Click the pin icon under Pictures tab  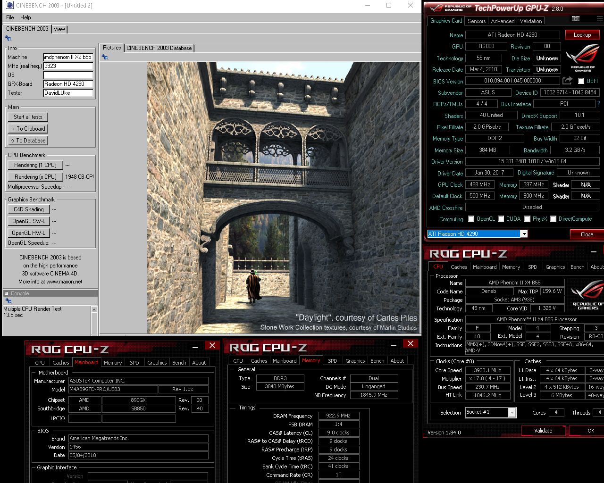tap(105, 57)
